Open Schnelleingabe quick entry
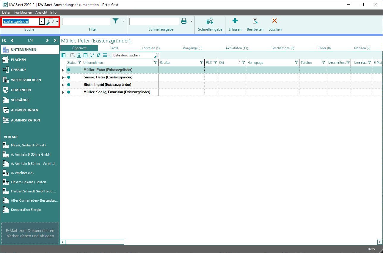Image resolution: width=383 pixels, height=253 pixels. [210, 24]
